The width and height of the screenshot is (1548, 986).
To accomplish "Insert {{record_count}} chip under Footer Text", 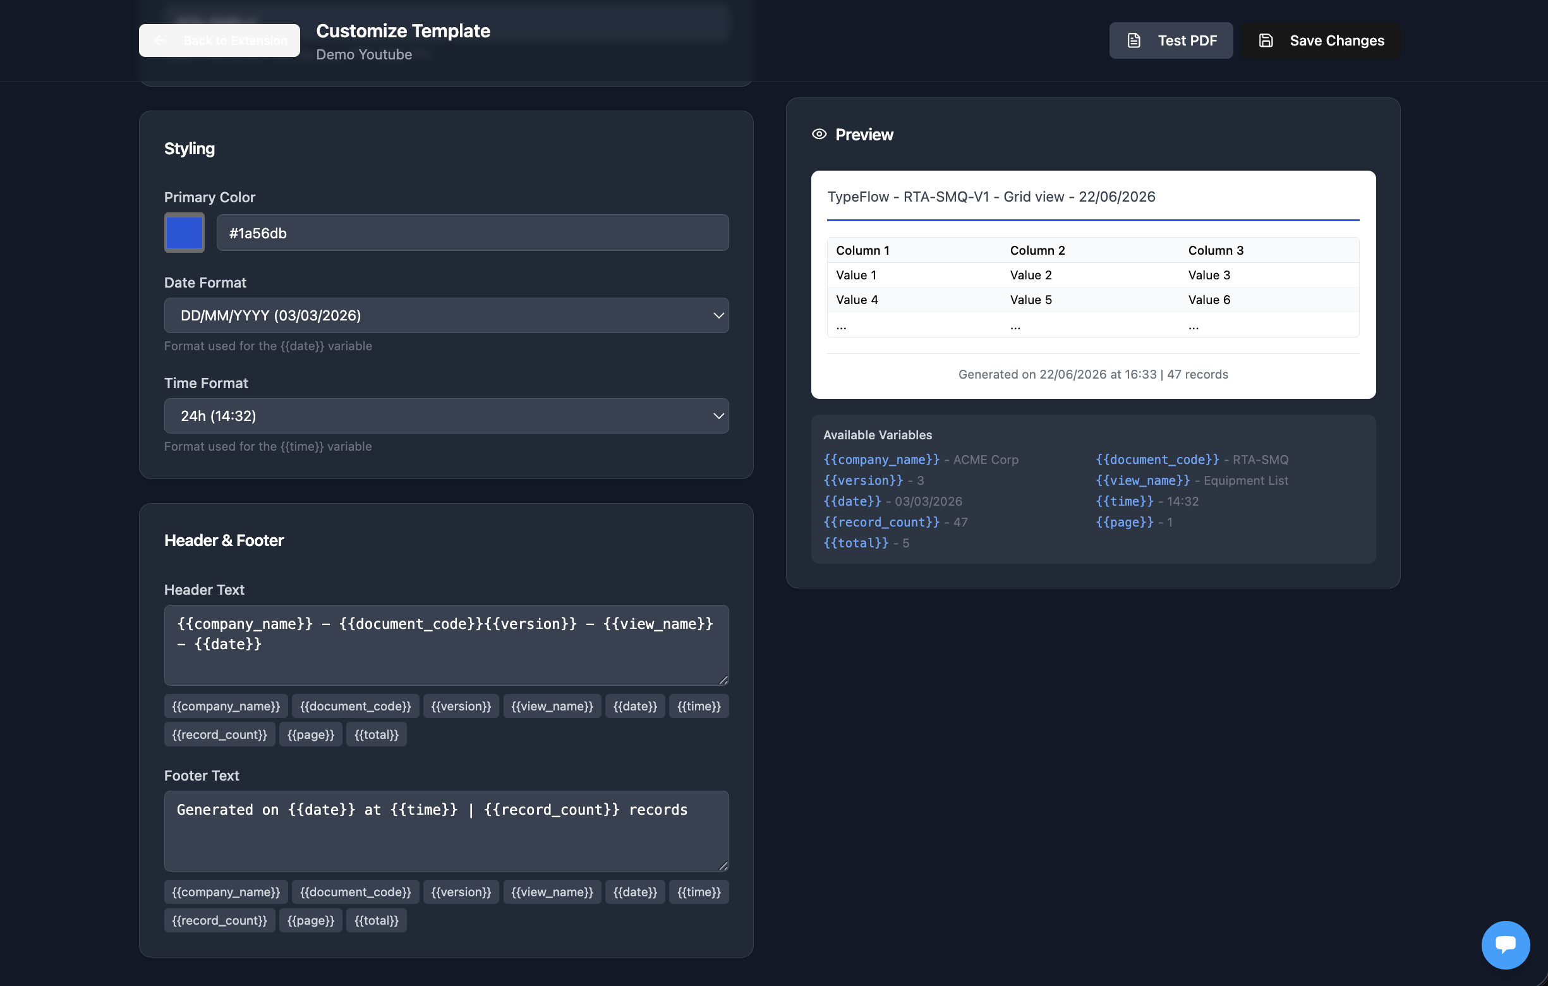I will point(220,920).
